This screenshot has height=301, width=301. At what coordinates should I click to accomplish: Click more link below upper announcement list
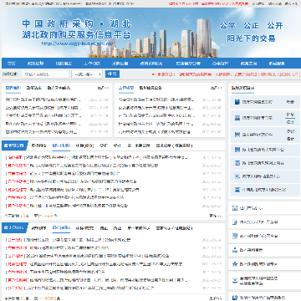pyautogui.click(x=215, y=216)
